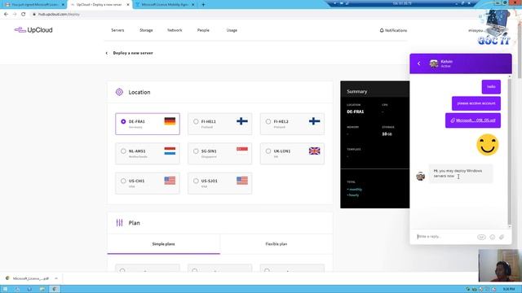This screenshot has width=522, height=293.
Task: Click the UpCloud logo
Action: (x=33, y=30)
